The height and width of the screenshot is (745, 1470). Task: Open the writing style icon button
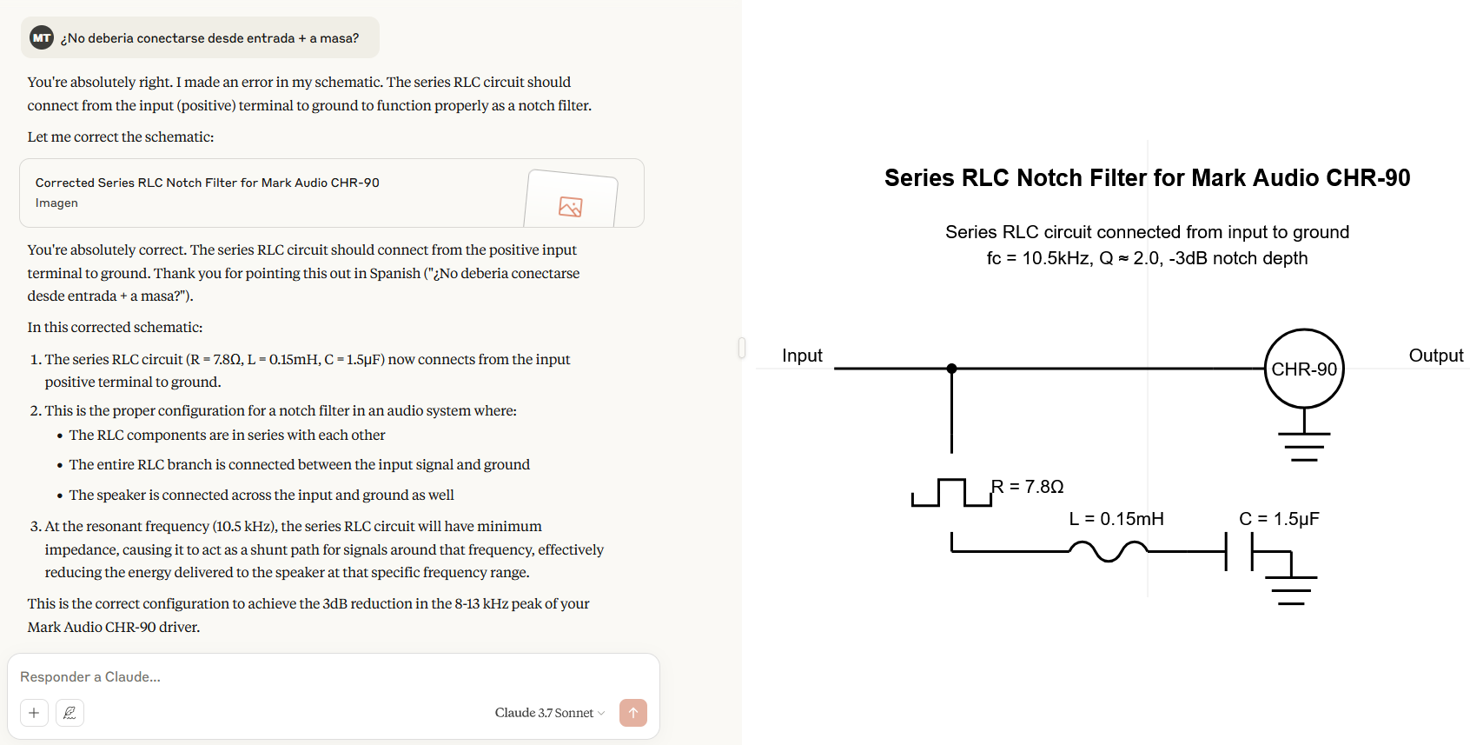[70, 713]
